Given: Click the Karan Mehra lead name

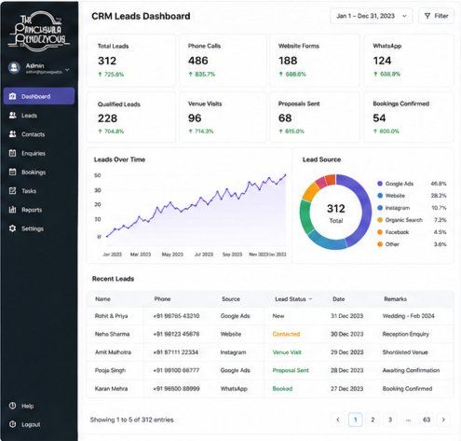Looking at the screenshot, I should tap(111, 389).
